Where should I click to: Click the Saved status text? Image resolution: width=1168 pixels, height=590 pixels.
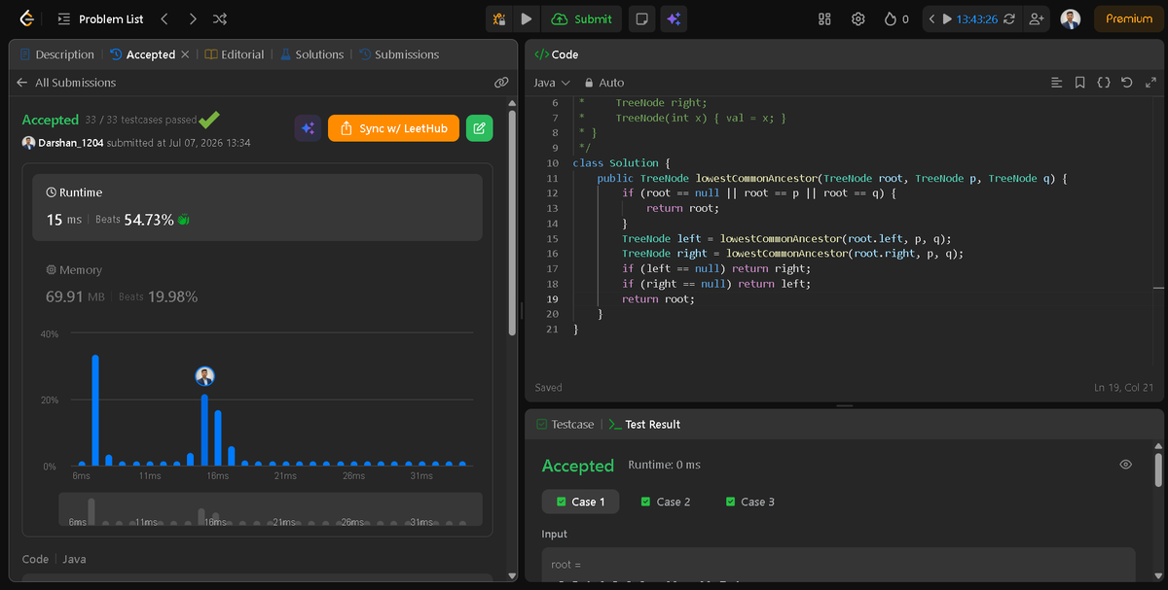click(549, 388)
